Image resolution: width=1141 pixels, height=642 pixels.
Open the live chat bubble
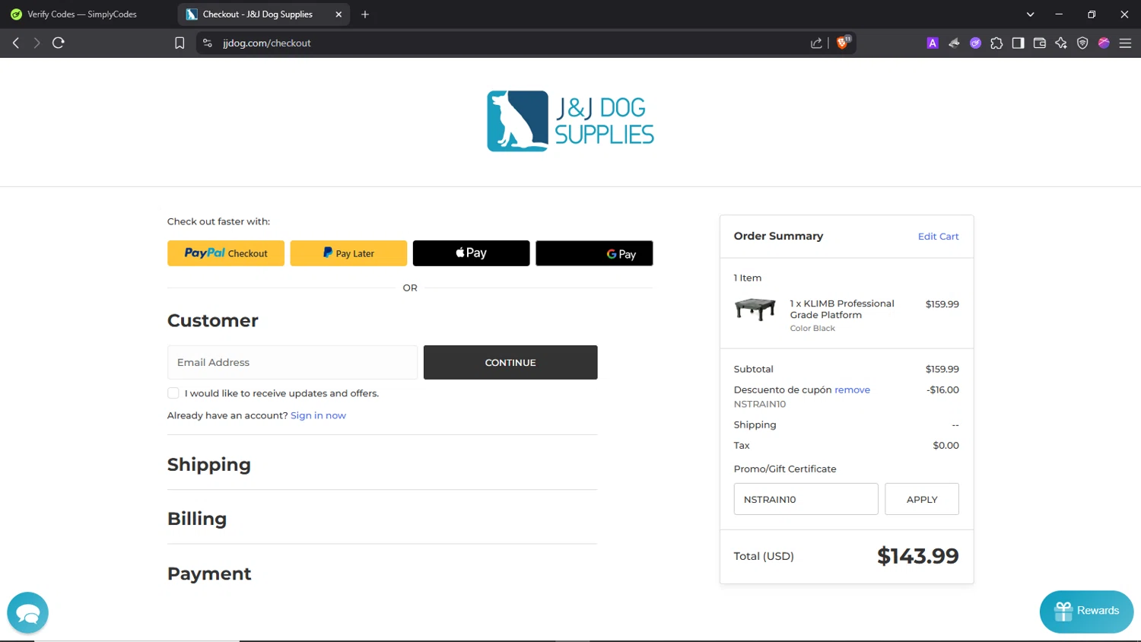27,613
